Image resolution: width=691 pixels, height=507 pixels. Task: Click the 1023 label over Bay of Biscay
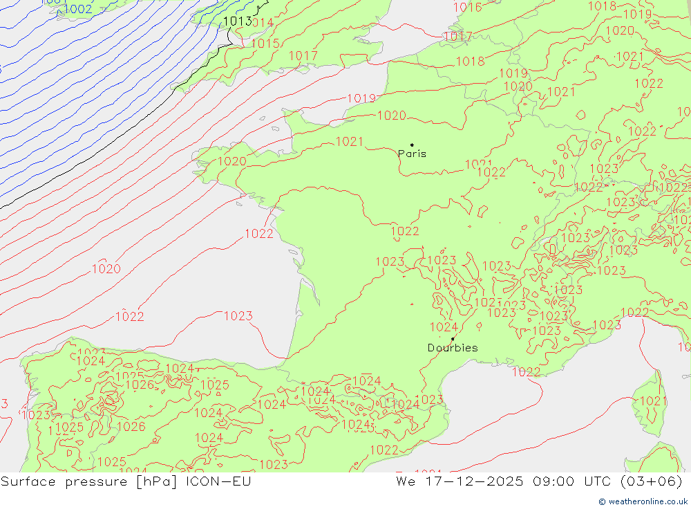tap(238, 316)
